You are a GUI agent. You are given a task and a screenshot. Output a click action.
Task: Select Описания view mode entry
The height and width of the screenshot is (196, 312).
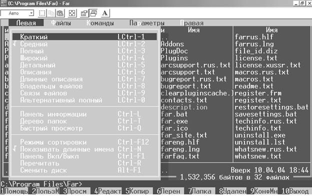84,72
